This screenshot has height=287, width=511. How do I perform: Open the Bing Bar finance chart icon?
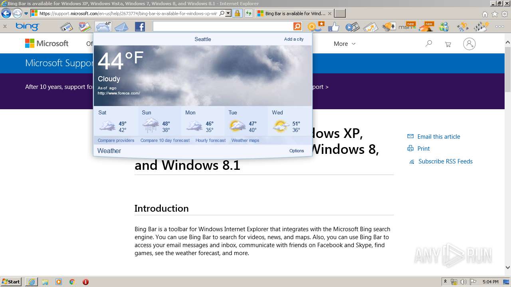(x=370, y=27)
